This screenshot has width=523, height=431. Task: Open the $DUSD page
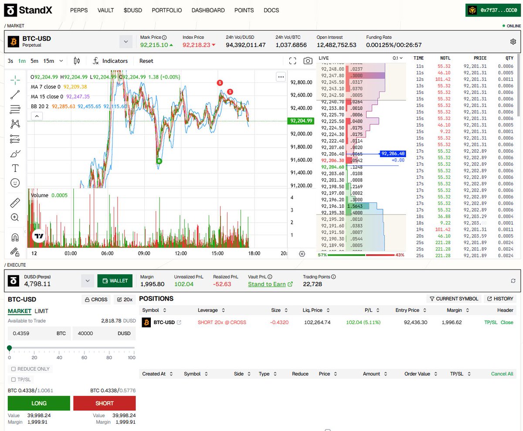pos(133,10)
